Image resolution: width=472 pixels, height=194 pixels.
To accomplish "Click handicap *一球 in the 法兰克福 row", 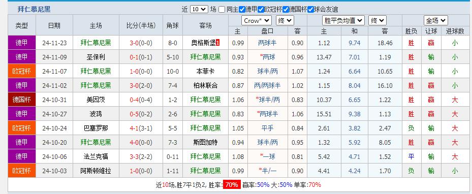I will click(x=267, y=156).
